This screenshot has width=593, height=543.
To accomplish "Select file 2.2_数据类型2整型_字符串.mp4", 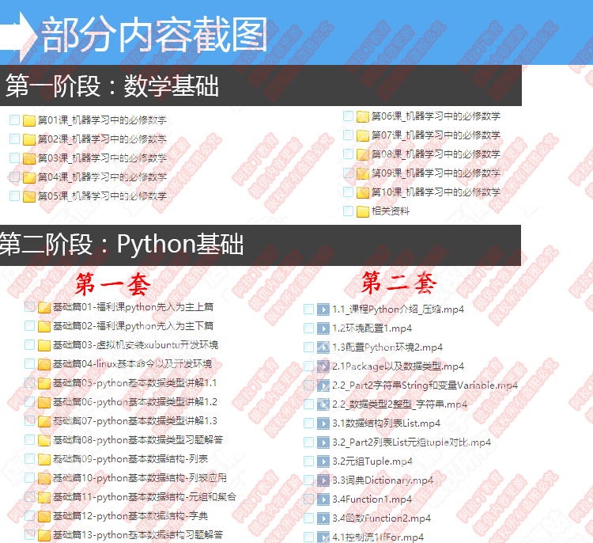I will 400,404.
